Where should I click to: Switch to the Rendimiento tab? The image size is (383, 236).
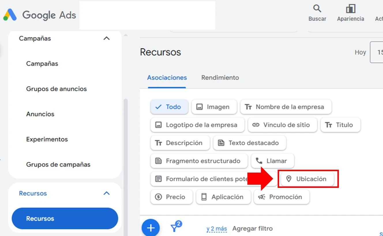pos(220,78)
